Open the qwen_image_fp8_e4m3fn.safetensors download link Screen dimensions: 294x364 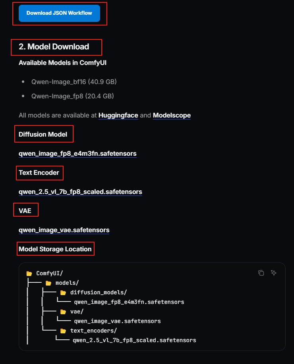tap(77, 154)
